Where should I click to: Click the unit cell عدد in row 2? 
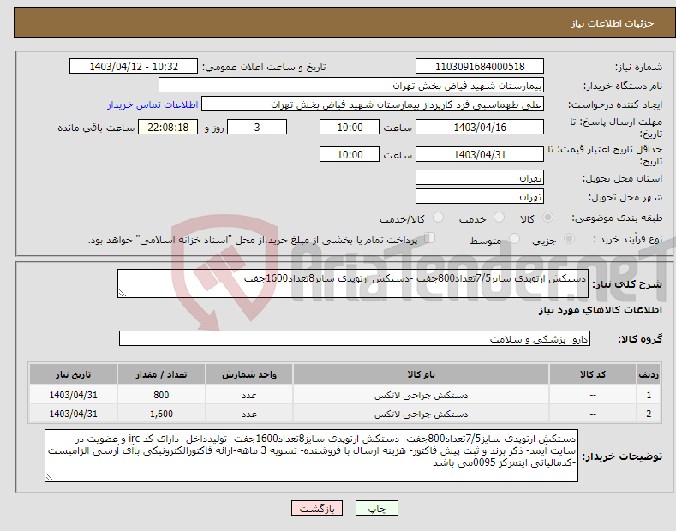(x=249, y=414)
